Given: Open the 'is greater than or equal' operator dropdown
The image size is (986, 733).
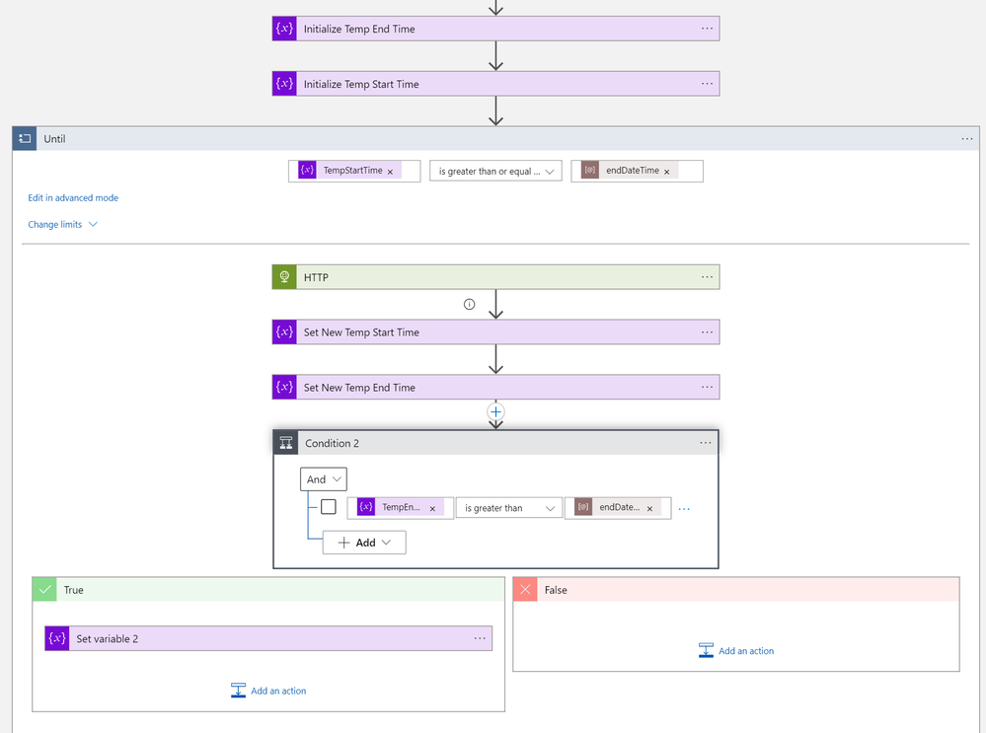Looking at the screenshot, I should [495, 171].
